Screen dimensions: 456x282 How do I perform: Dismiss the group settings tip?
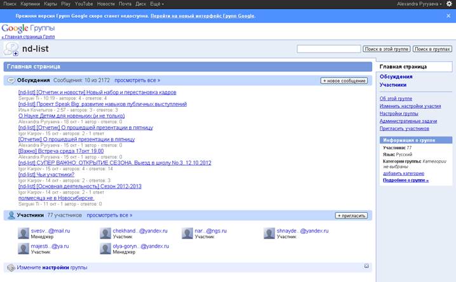tap(366, 266)
